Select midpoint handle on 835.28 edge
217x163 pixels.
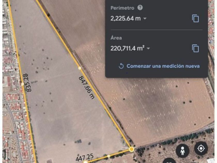click(x=22, y=84)
